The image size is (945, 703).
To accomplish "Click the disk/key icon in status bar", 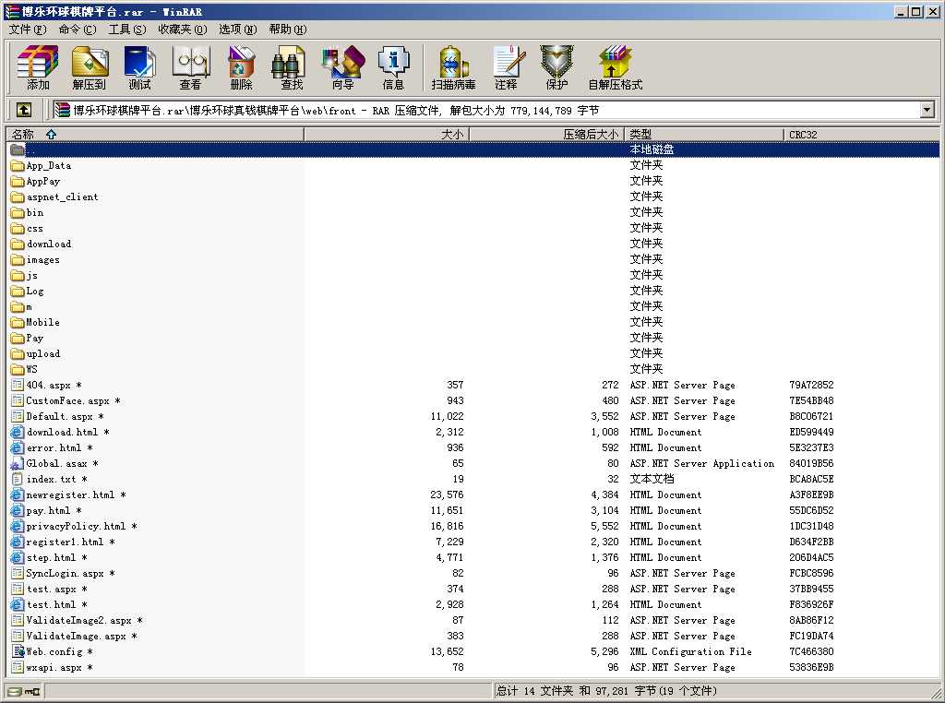I will coord(24,692).
